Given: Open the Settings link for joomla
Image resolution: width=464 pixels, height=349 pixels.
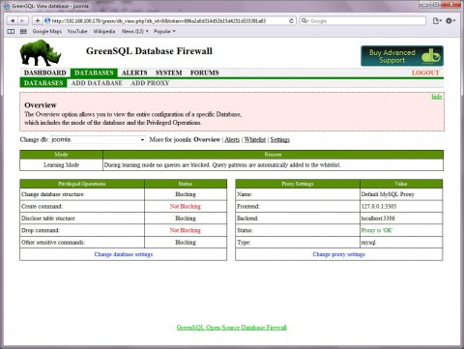Looking at the screenshot, I should 280,139.
